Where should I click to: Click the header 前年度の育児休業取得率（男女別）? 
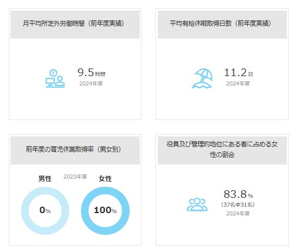75,150
